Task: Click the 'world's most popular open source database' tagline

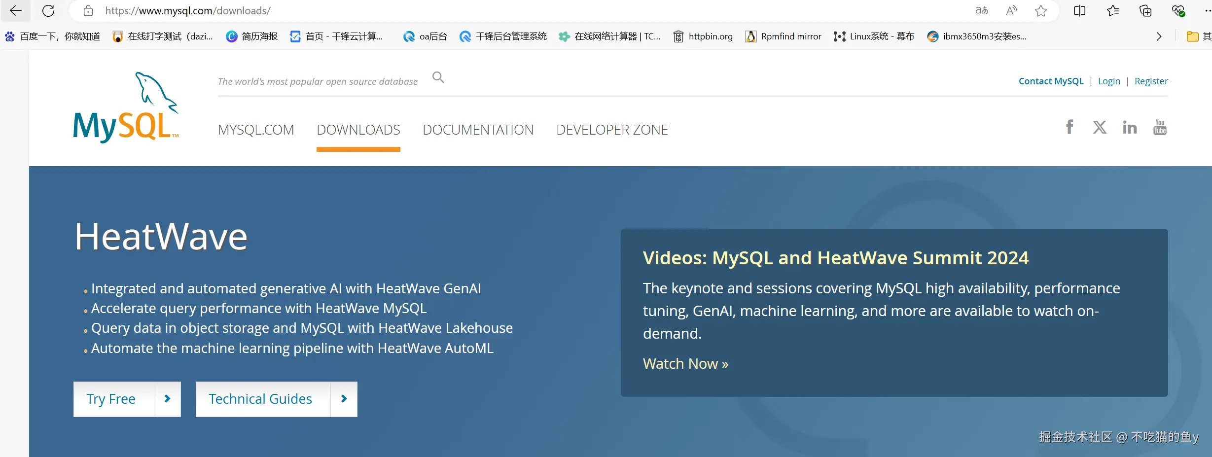Action: pos(318,81)
